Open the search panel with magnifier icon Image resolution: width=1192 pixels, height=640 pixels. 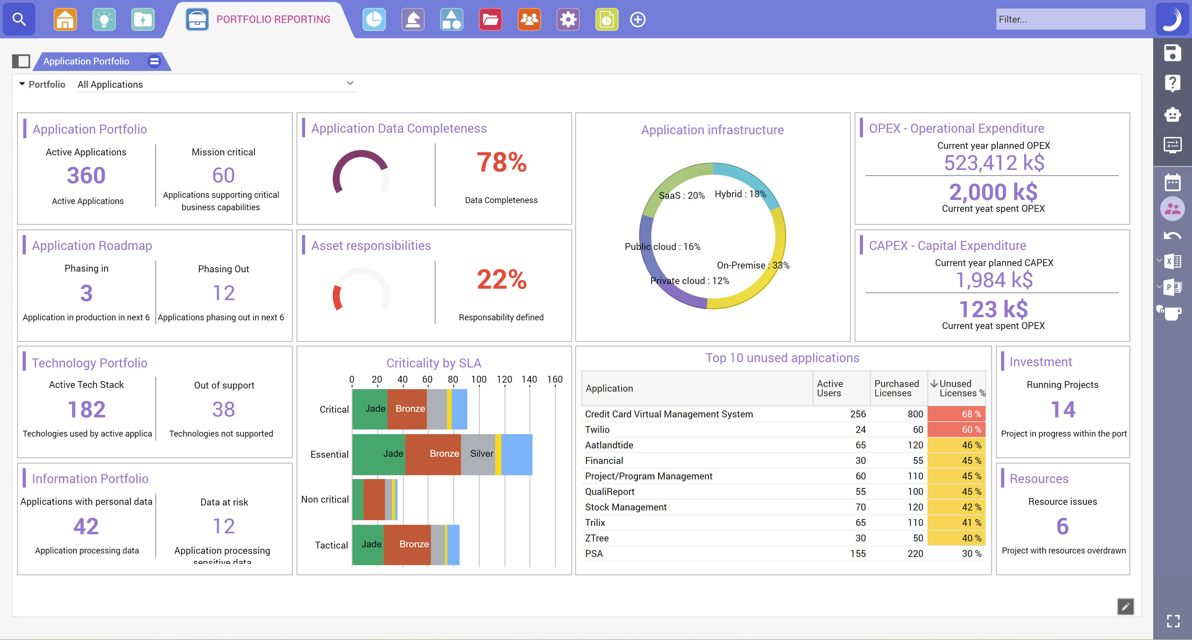(x=19, y=20)
